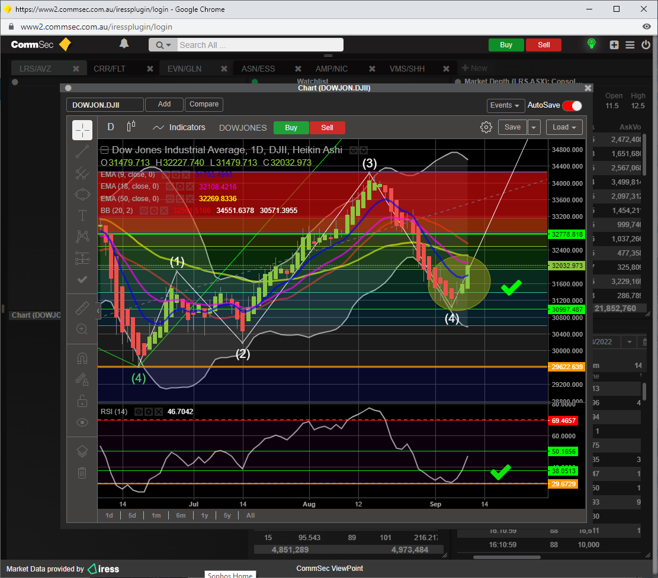
Task: Click the top header Sell button
Action: (544, 45)
